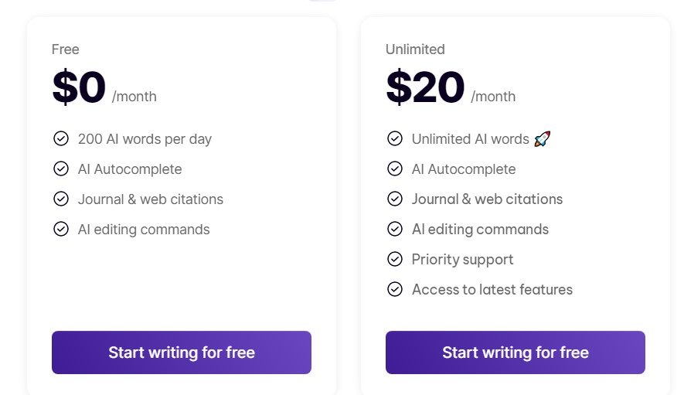Click the rocket emoji after Unlimited AI words

pyautogui.click(x=543, y=139)
